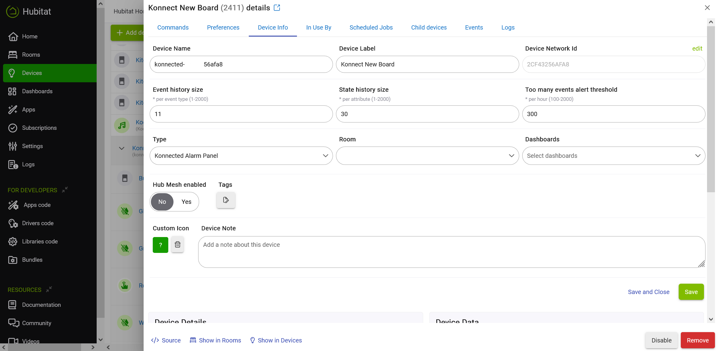Switch to the Preferences tab
The image size is (718, 351).
(223, 27)
